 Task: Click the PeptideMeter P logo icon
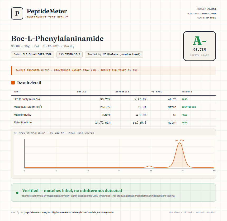pos(17,13)
